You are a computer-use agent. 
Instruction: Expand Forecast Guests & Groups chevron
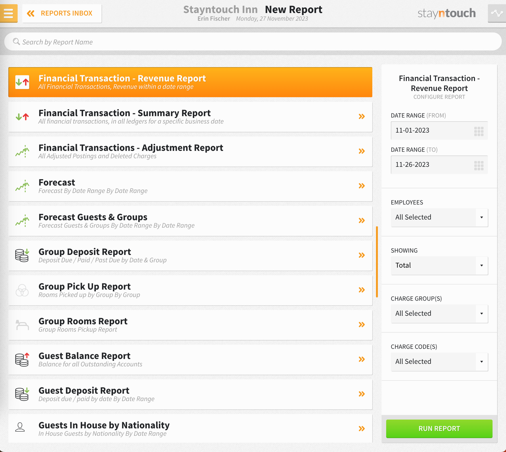[x=362, y=221]
